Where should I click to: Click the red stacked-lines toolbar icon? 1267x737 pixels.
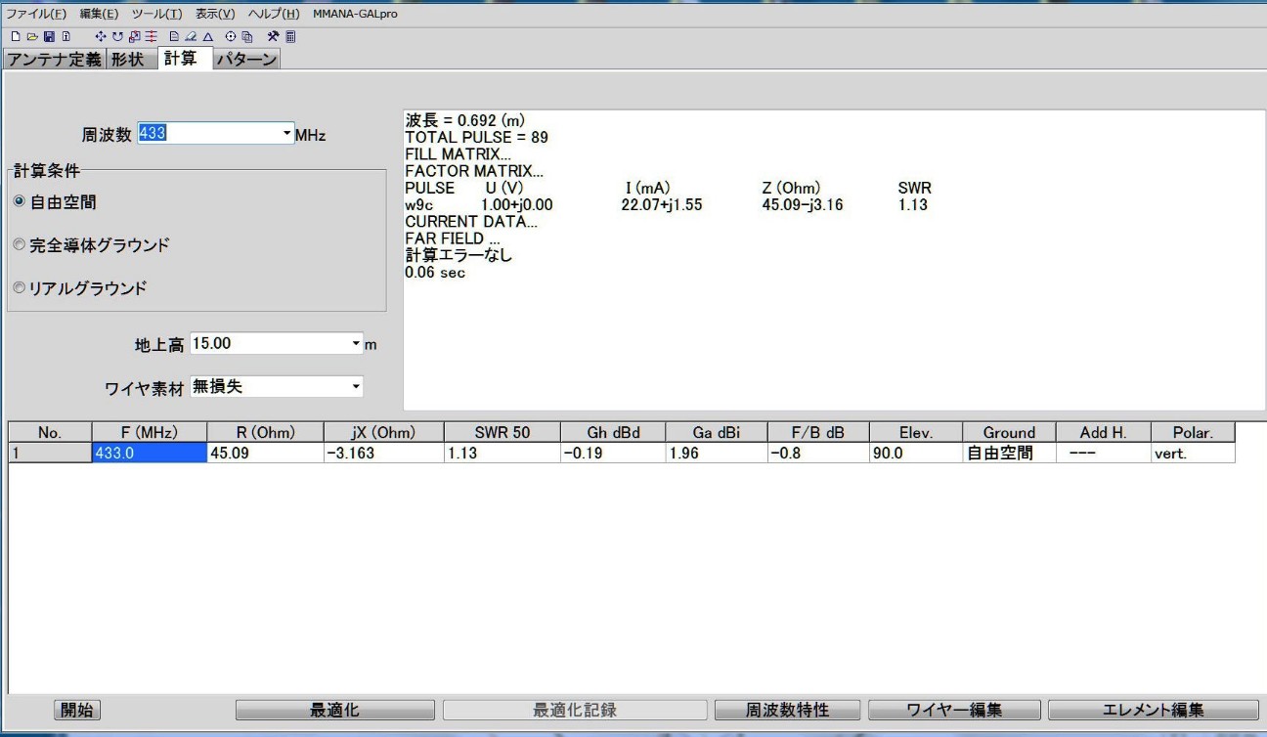(152, 37)
